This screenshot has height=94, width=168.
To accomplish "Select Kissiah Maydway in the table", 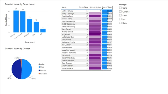I will click(x=68, y=58).
